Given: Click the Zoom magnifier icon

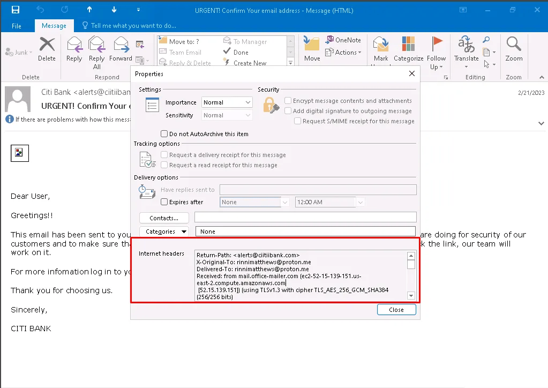Looking at the screenshot, I should click(x=514, y=46).
